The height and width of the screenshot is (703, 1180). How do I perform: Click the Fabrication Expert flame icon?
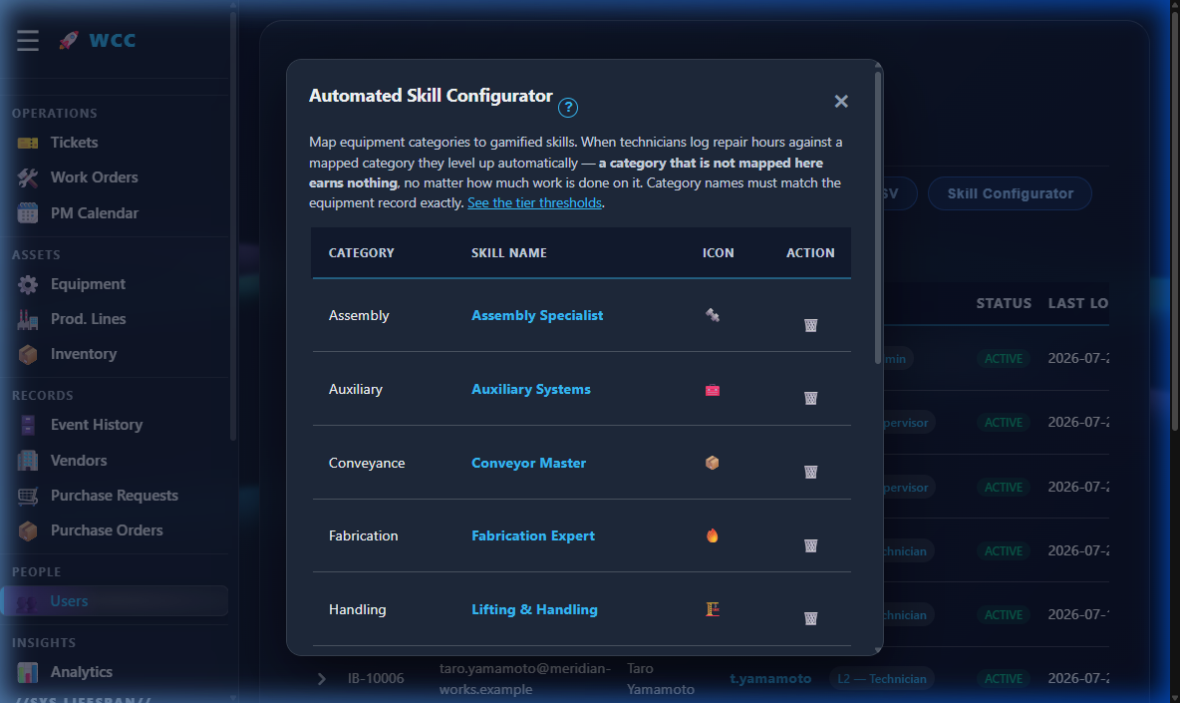(712, 535)
